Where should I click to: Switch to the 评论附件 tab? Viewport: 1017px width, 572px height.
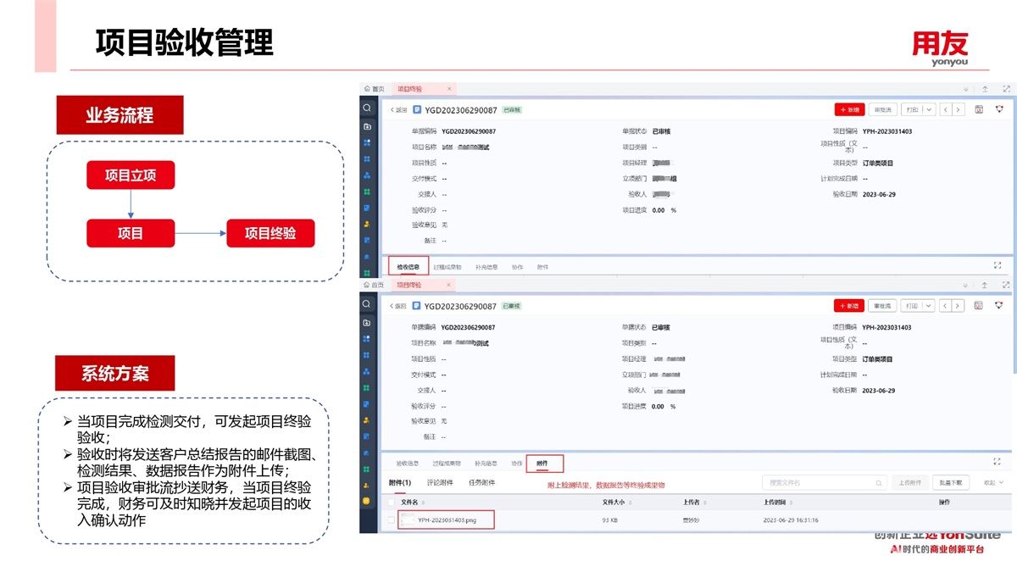439,482
